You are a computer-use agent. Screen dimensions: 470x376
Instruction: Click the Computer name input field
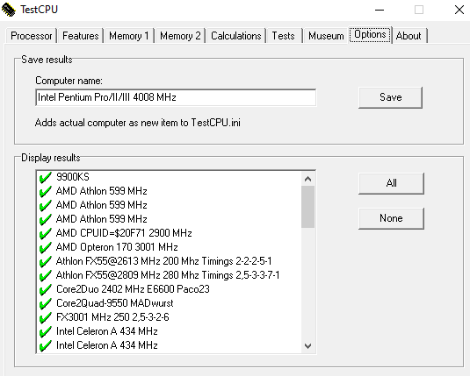176,97
